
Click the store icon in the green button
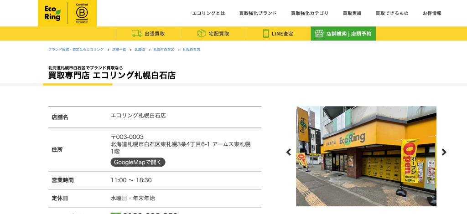click(x=319, y=34)
